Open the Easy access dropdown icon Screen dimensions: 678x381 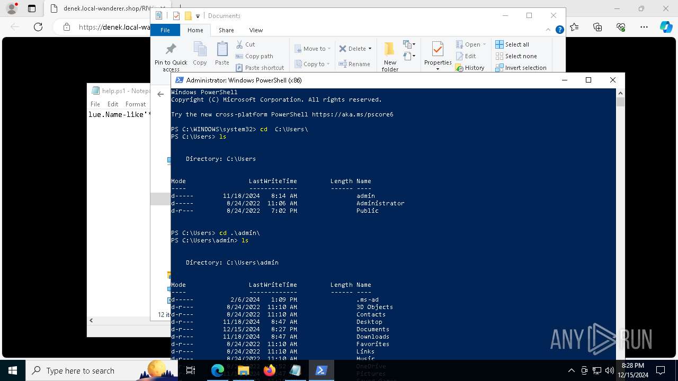coord(409,56)
